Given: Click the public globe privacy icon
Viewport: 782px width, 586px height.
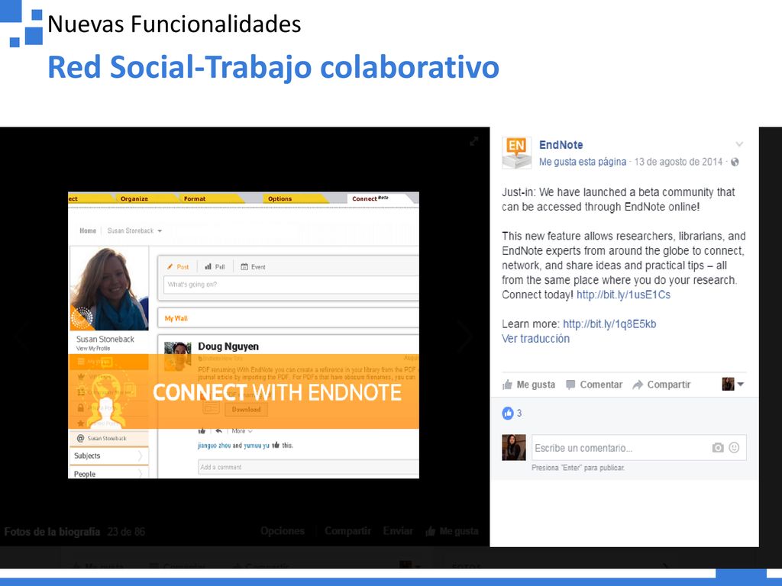Looking at the screenshot, I should [735, 162].
